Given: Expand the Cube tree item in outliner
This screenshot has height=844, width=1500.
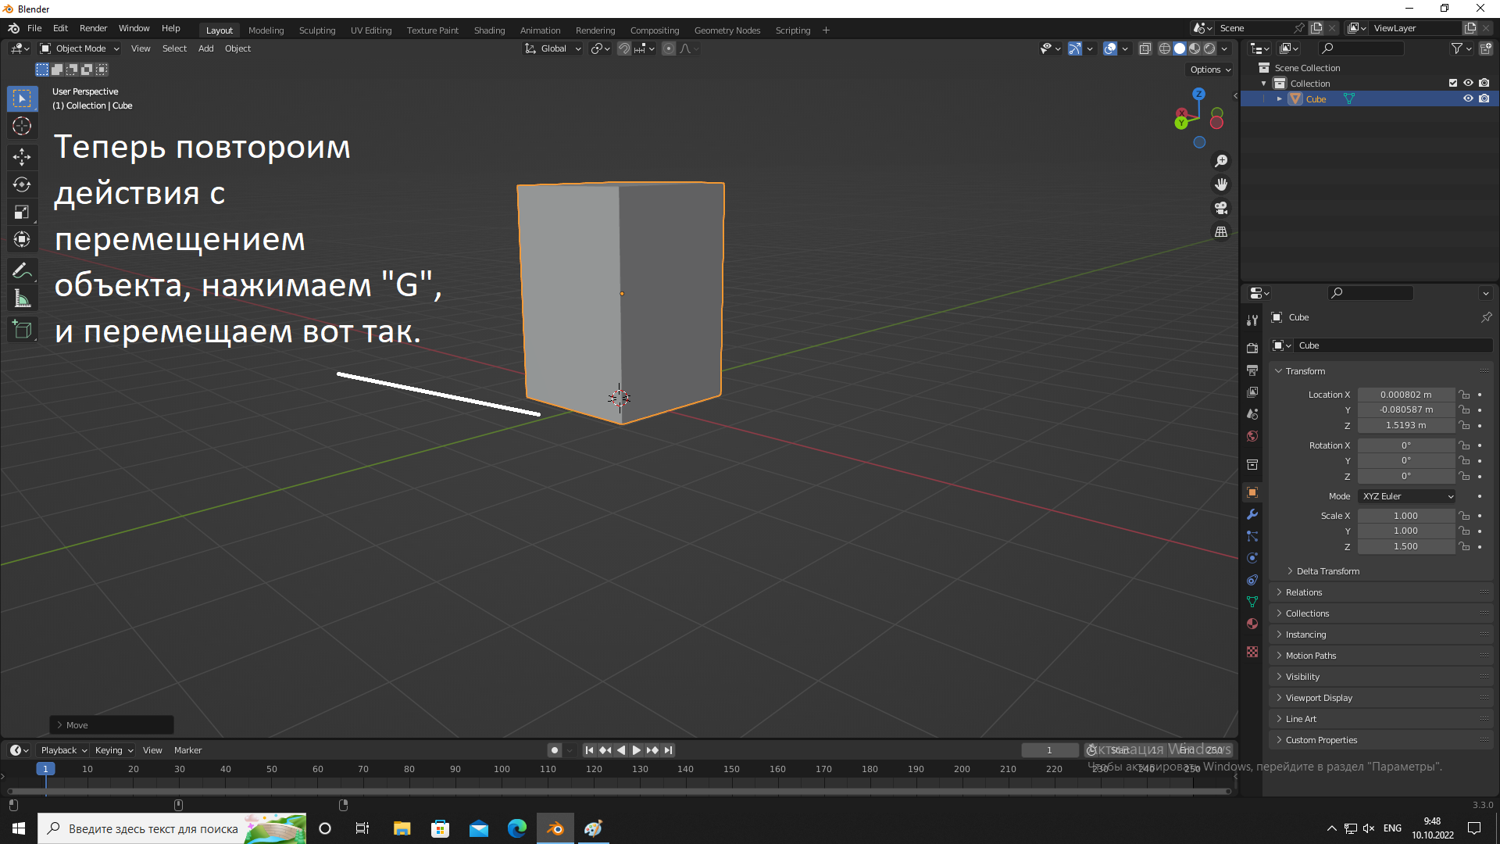Looking at the screenshot, I should (1279, 98).
